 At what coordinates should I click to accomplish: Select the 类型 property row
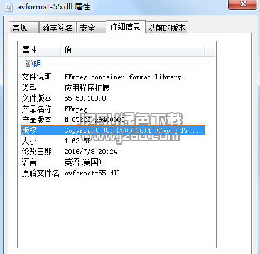click(112, 87)
